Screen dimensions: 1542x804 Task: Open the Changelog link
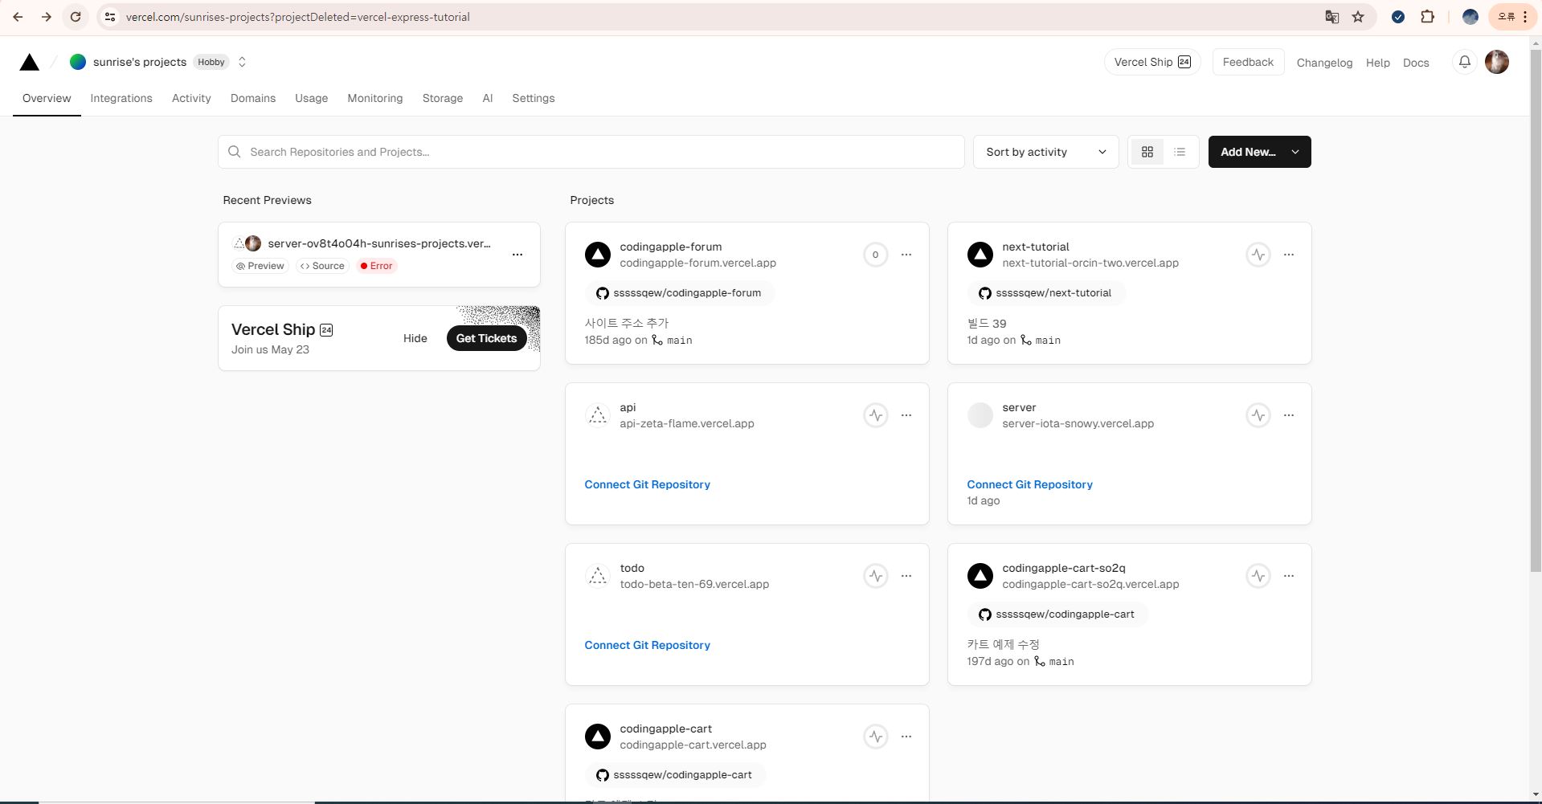click(x=1324, y=63)
